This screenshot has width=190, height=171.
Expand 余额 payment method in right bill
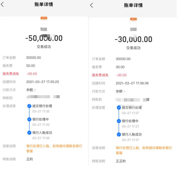pos(121,91)
